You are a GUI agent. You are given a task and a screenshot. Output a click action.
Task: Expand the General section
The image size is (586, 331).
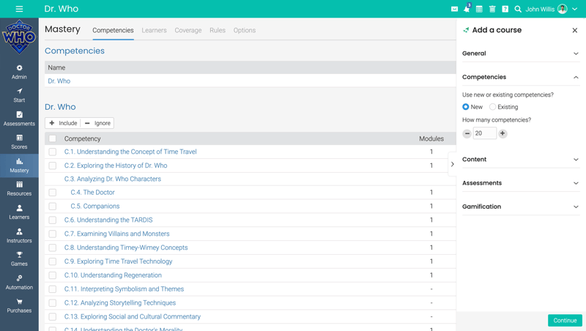click(520, 53)
